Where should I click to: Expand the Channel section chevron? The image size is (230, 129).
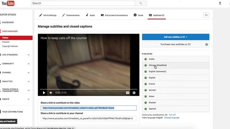(29, 72)
